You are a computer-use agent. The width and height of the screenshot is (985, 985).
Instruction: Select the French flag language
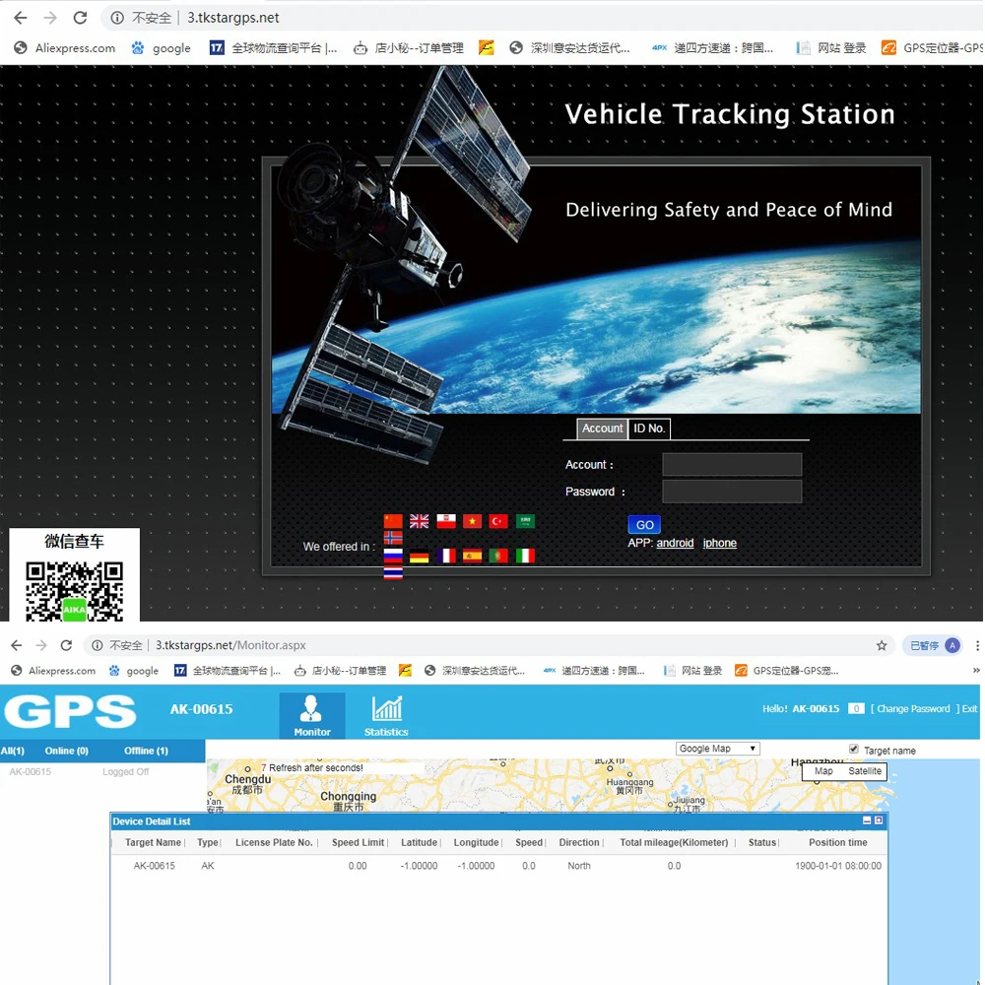[446, 556]
